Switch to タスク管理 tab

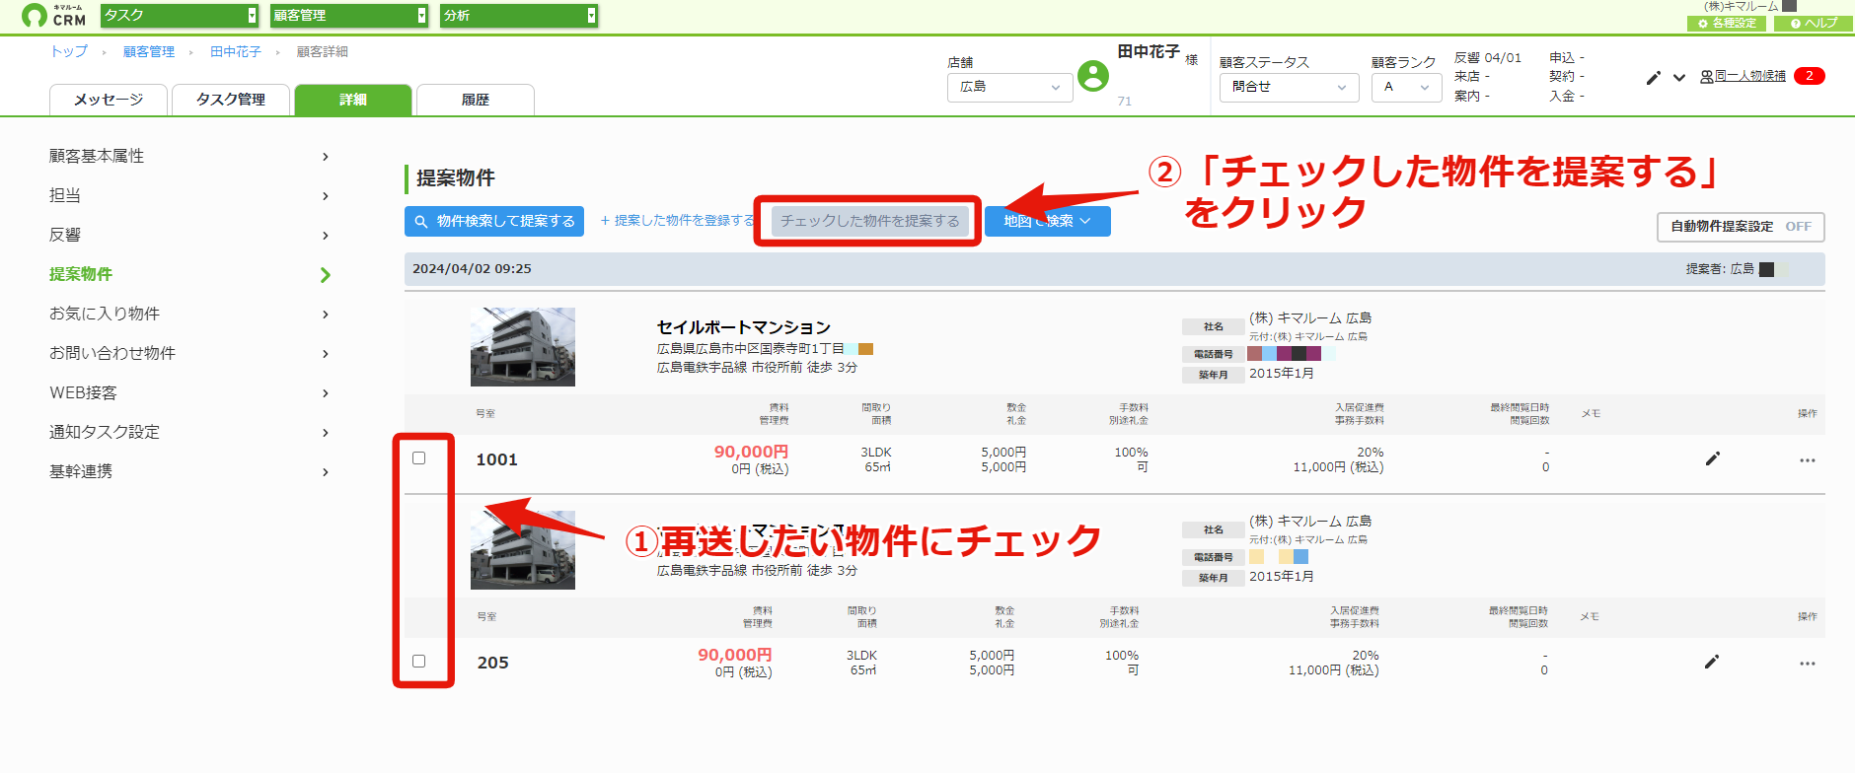(231, 100)
